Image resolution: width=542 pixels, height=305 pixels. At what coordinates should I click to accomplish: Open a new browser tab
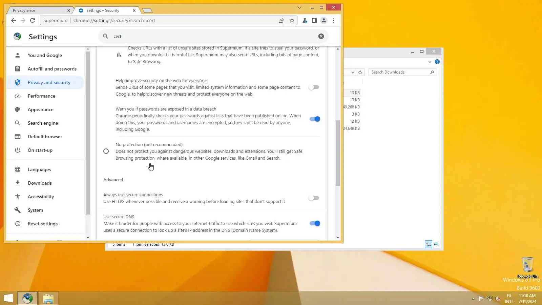click(147, 11)
